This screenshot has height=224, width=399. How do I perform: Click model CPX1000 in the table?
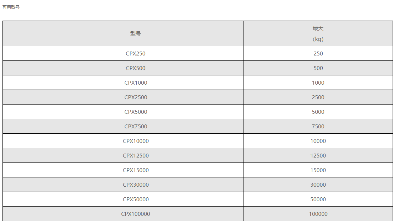pos(136,83)
